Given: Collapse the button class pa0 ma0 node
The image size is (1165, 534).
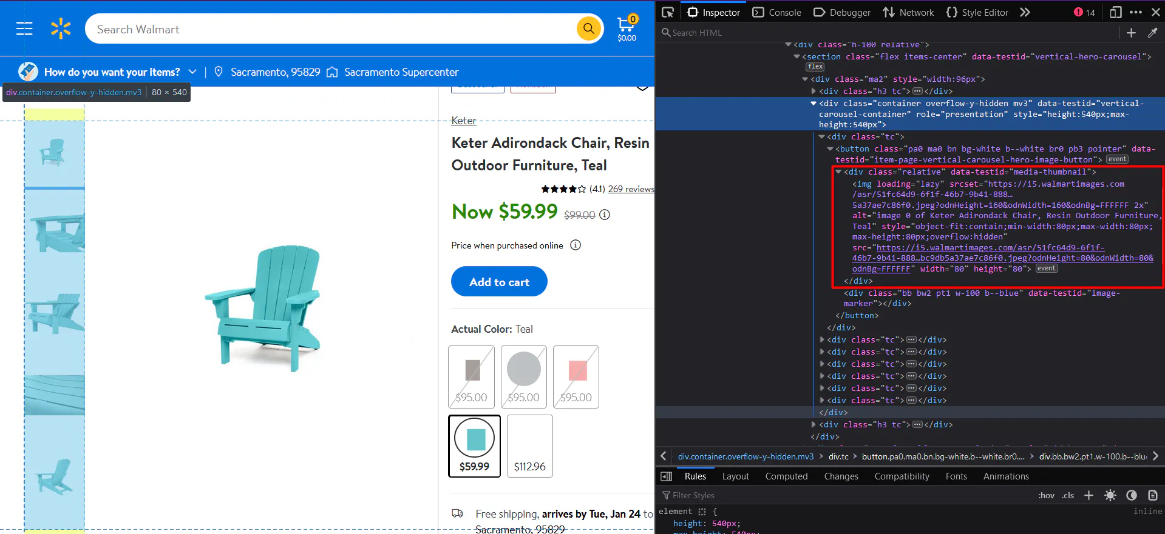Looking at the screenshot, I should [830, 149].
